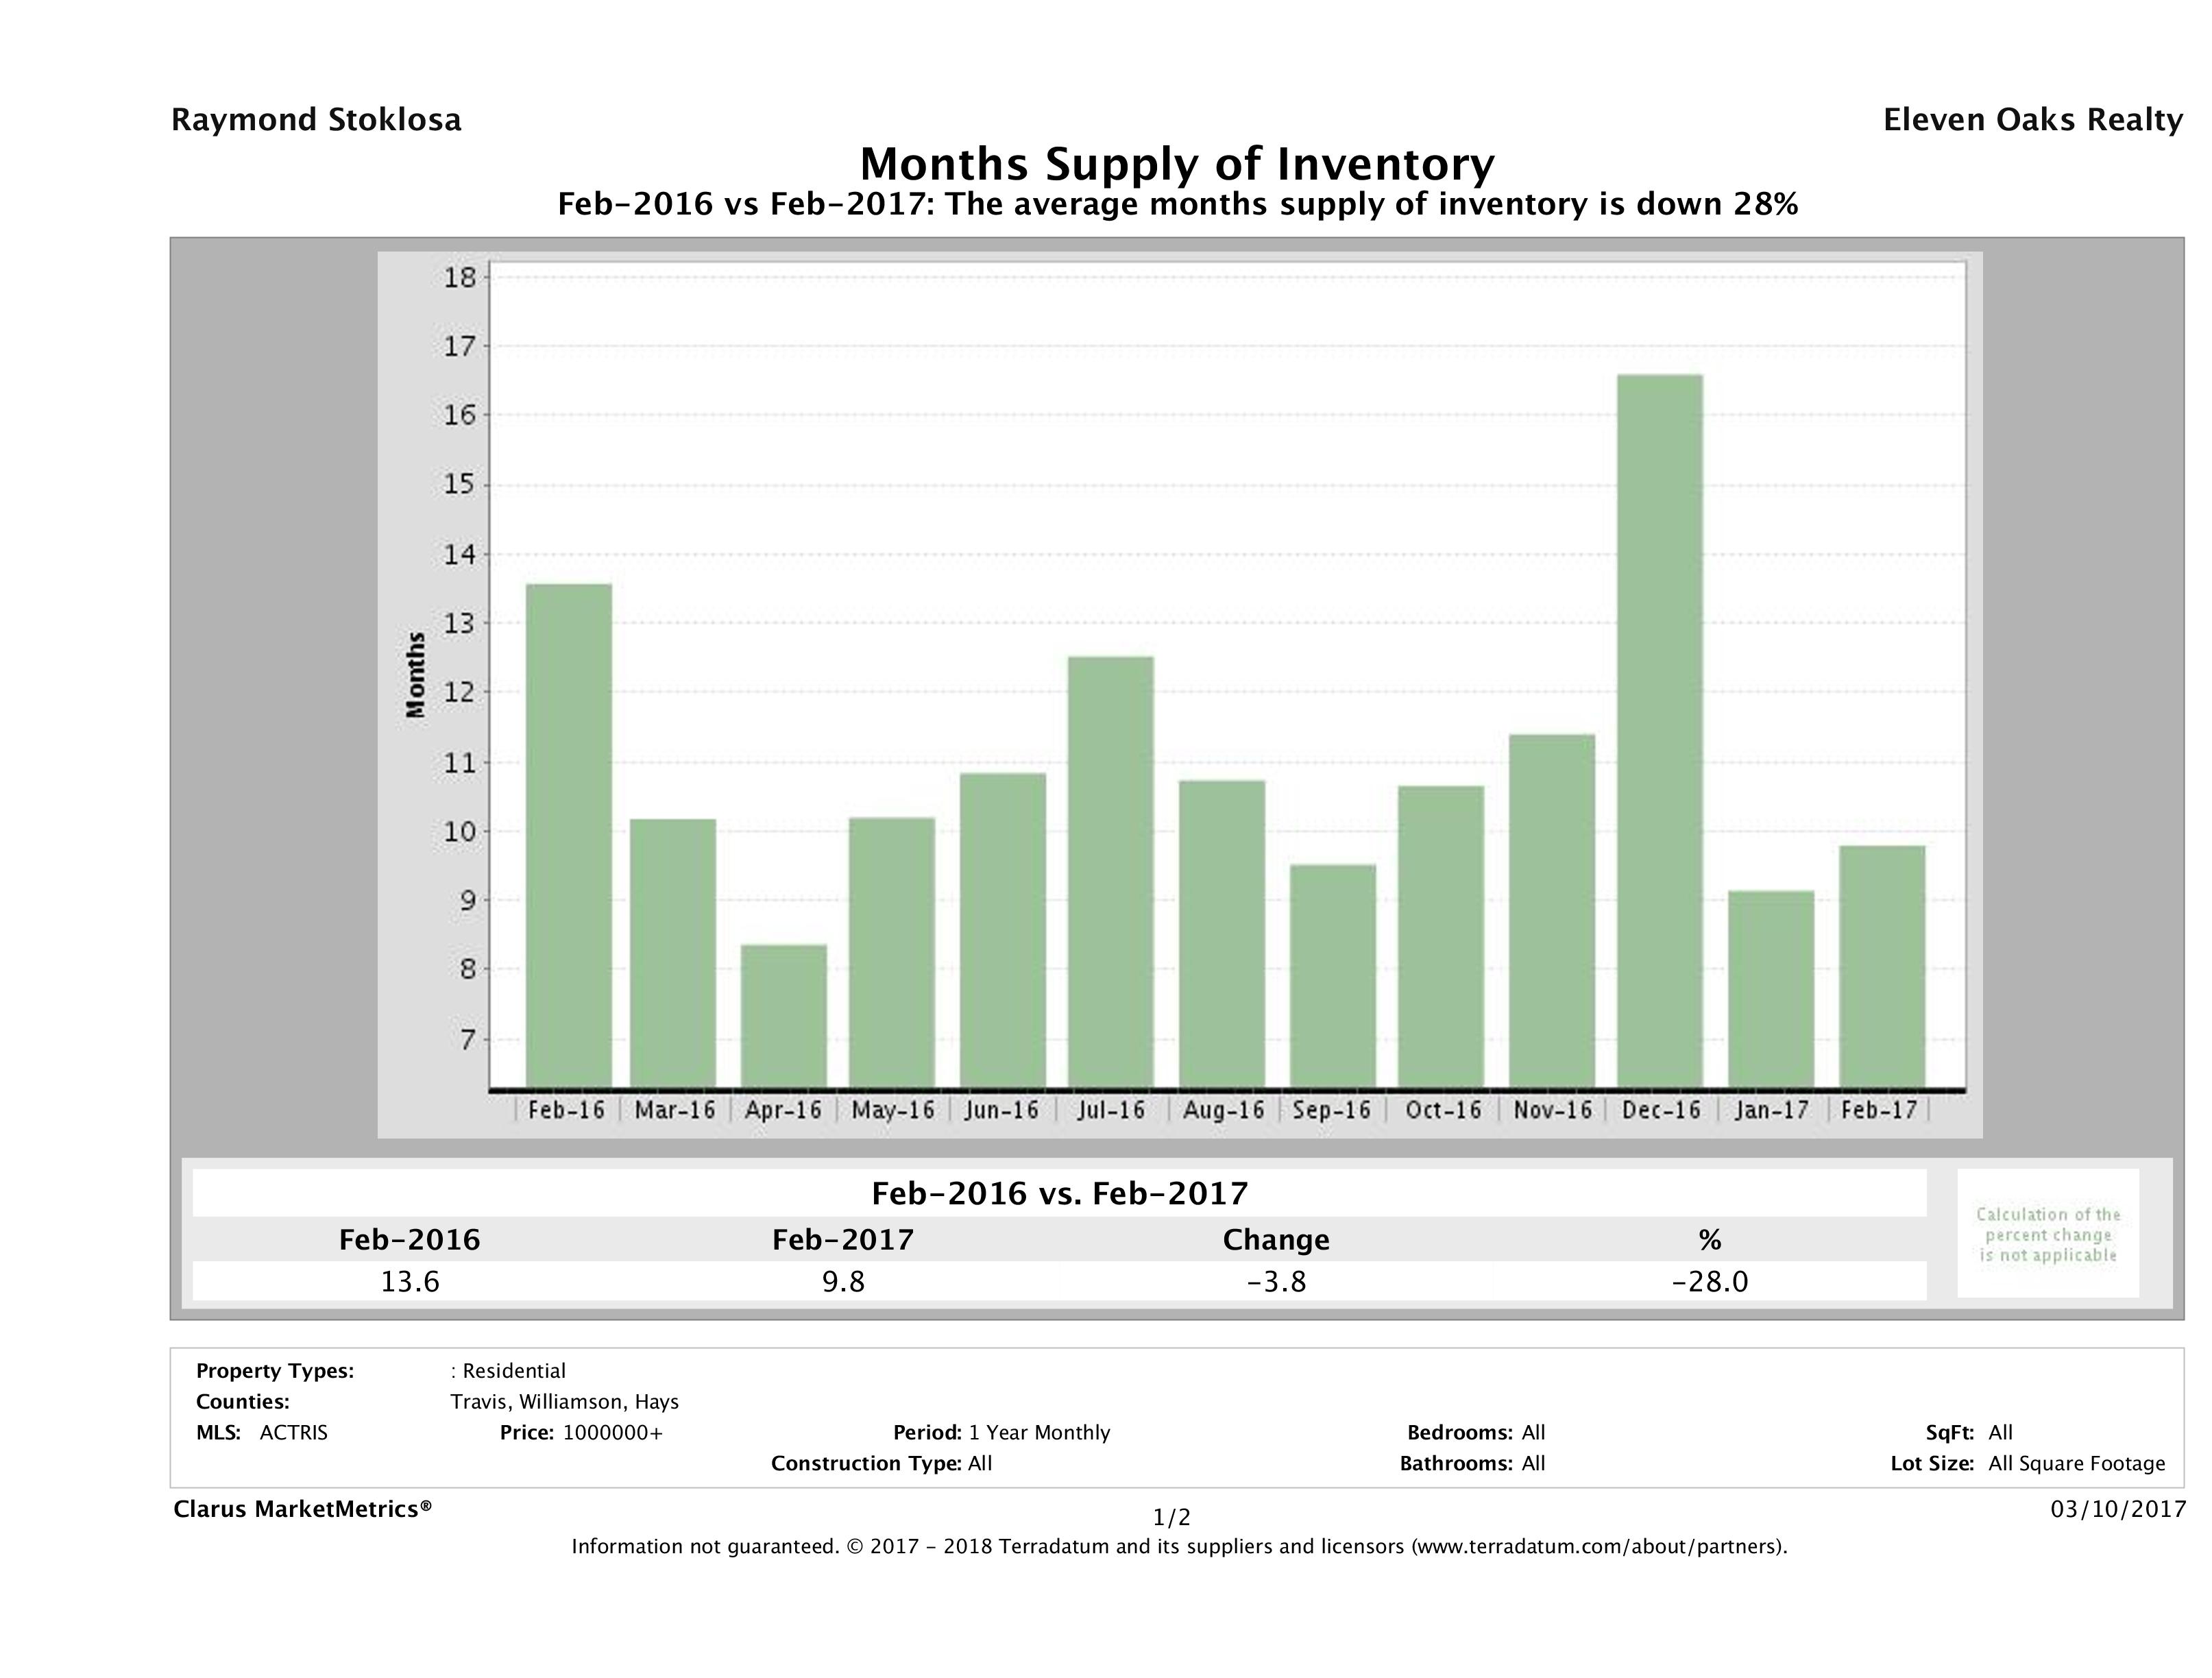The height and width of the screenshot is (1678, 2212).
Task: Click the Apr-16 shortest bar
Action: (x=784, y=1015)
